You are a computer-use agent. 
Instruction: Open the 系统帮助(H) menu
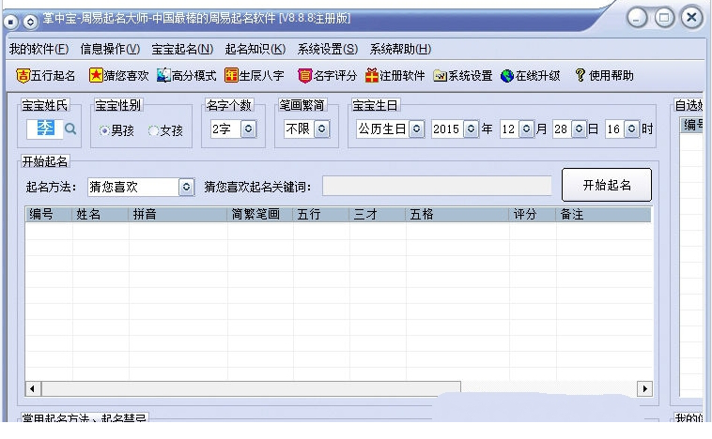(400, 49)
